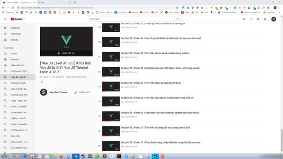Switch to the 'Tab mới' browser tab

(x=54, y=3)
